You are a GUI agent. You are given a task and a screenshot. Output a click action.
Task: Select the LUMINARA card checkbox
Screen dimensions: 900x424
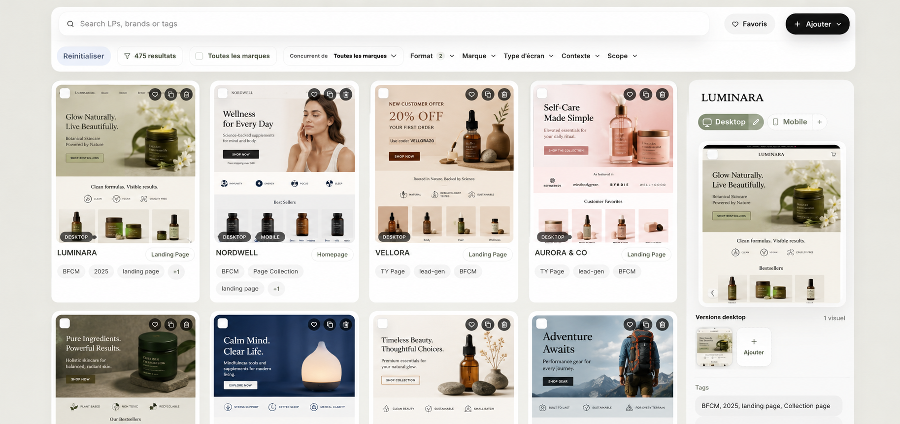pos(65,93)
